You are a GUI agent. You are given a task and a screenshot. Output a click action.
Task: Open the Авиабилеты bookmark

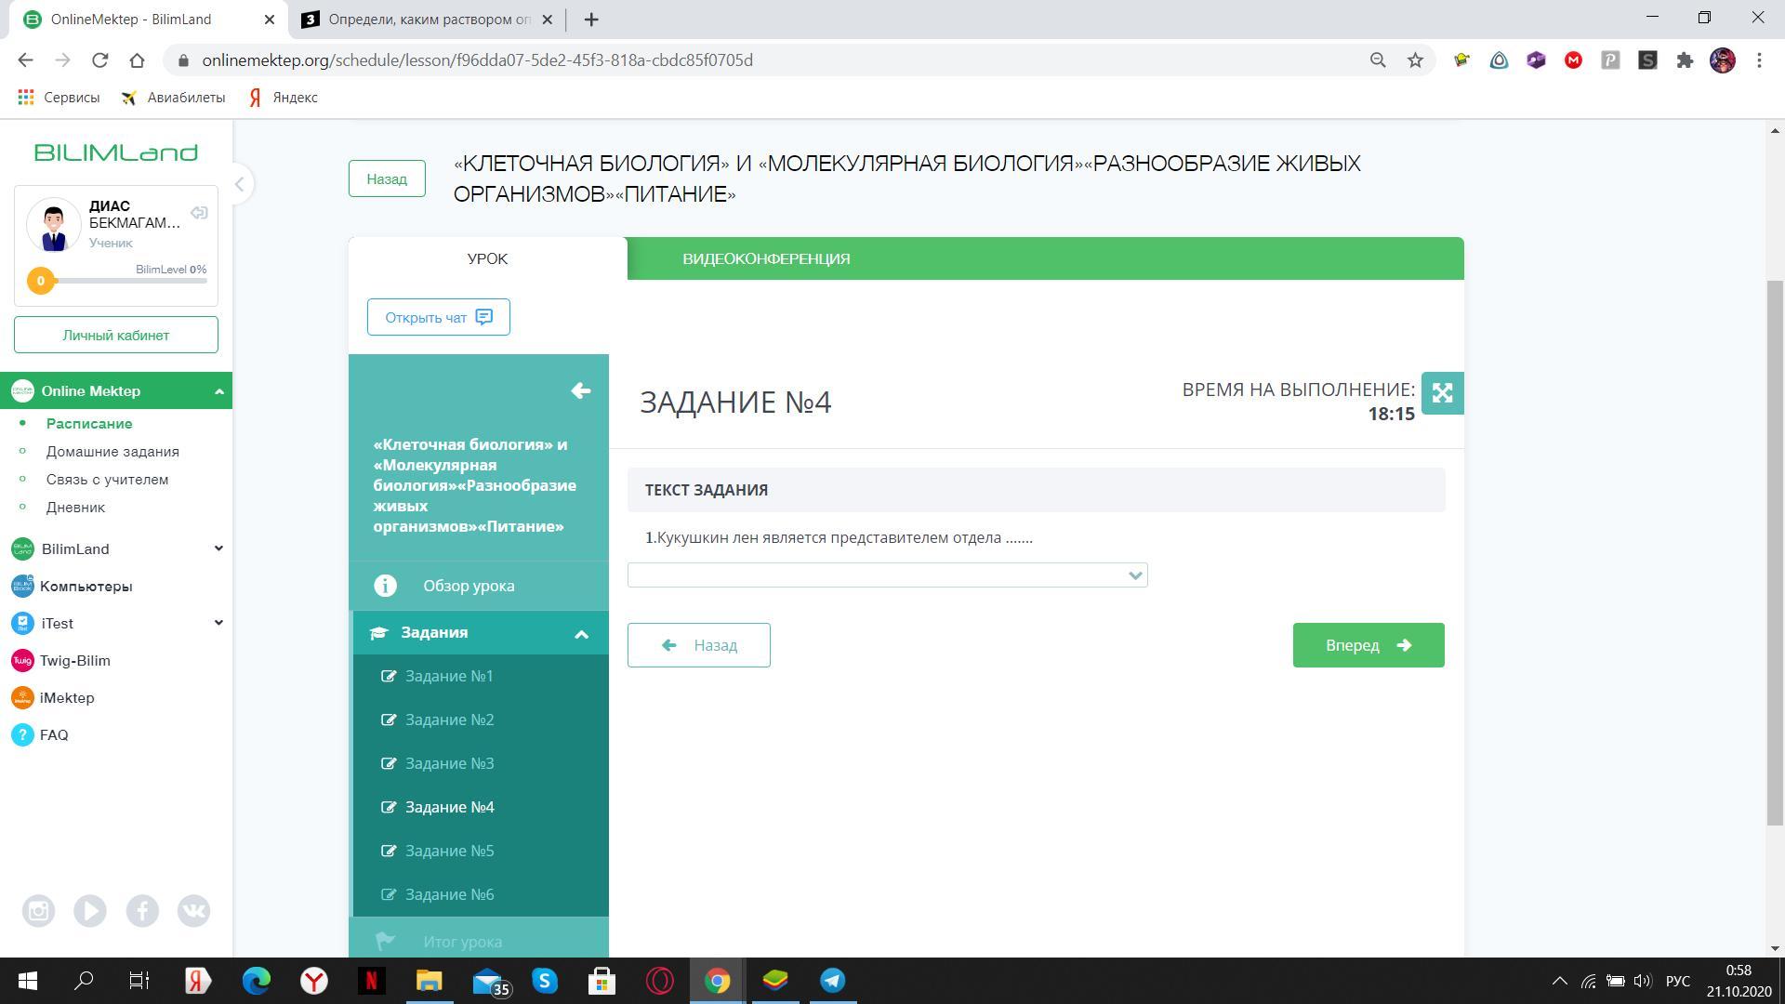click(x=173, y=98)
